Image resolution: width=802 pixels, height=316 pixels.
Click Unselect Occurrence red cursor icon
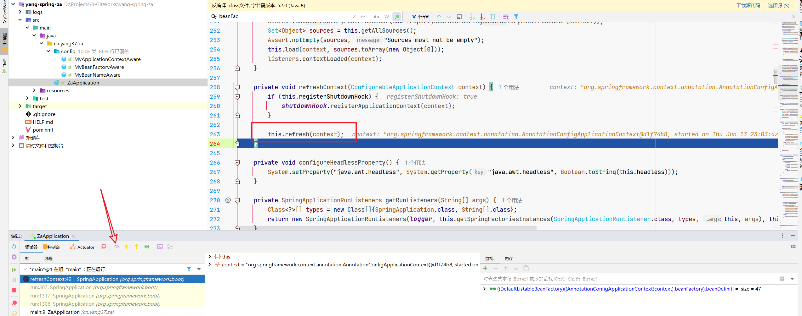point(482,17)
